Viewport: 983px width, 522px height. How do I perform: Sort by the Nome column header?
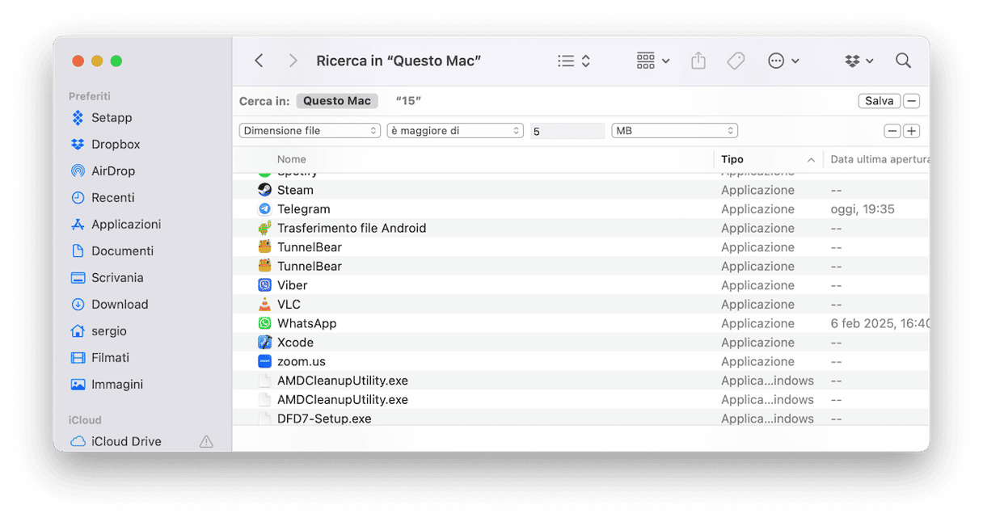(x=291, y=159)
